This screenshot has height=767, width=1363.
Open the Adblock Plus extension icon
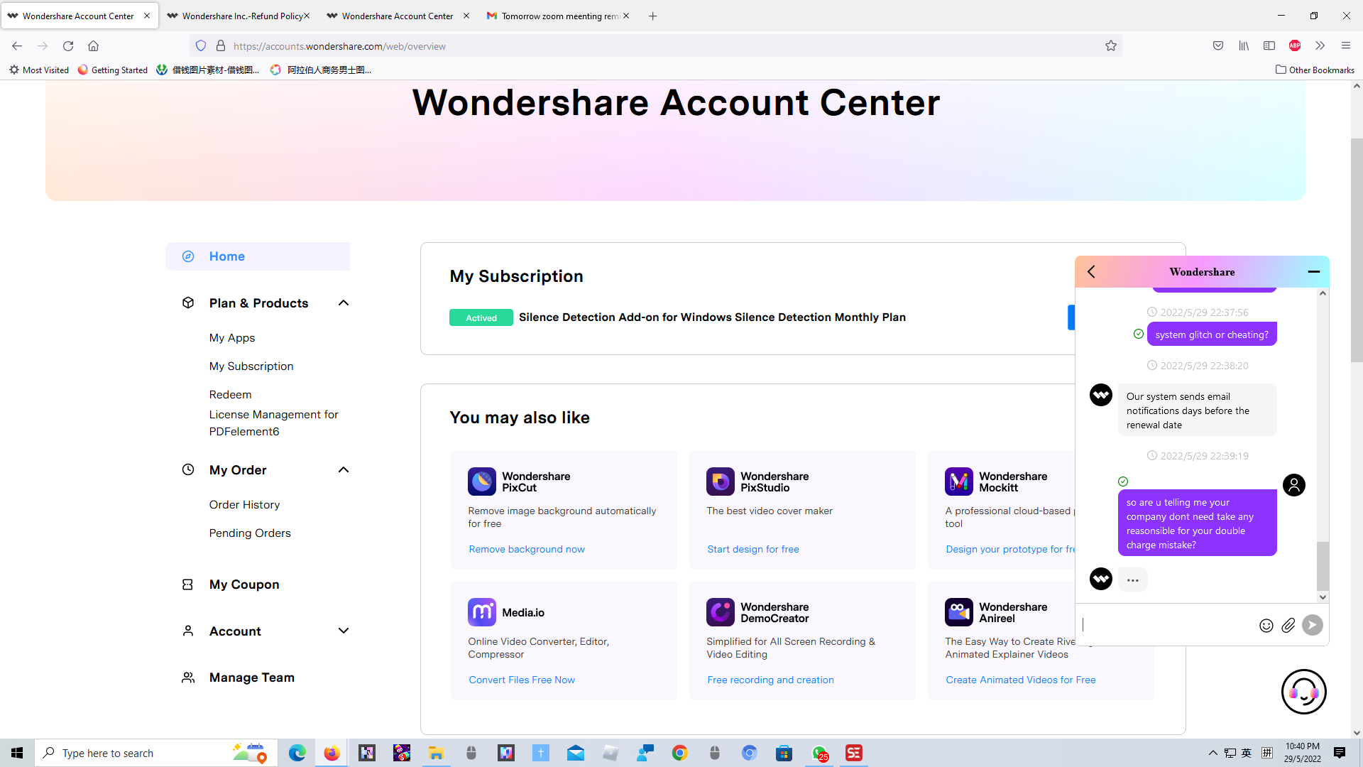(1294, 45)
